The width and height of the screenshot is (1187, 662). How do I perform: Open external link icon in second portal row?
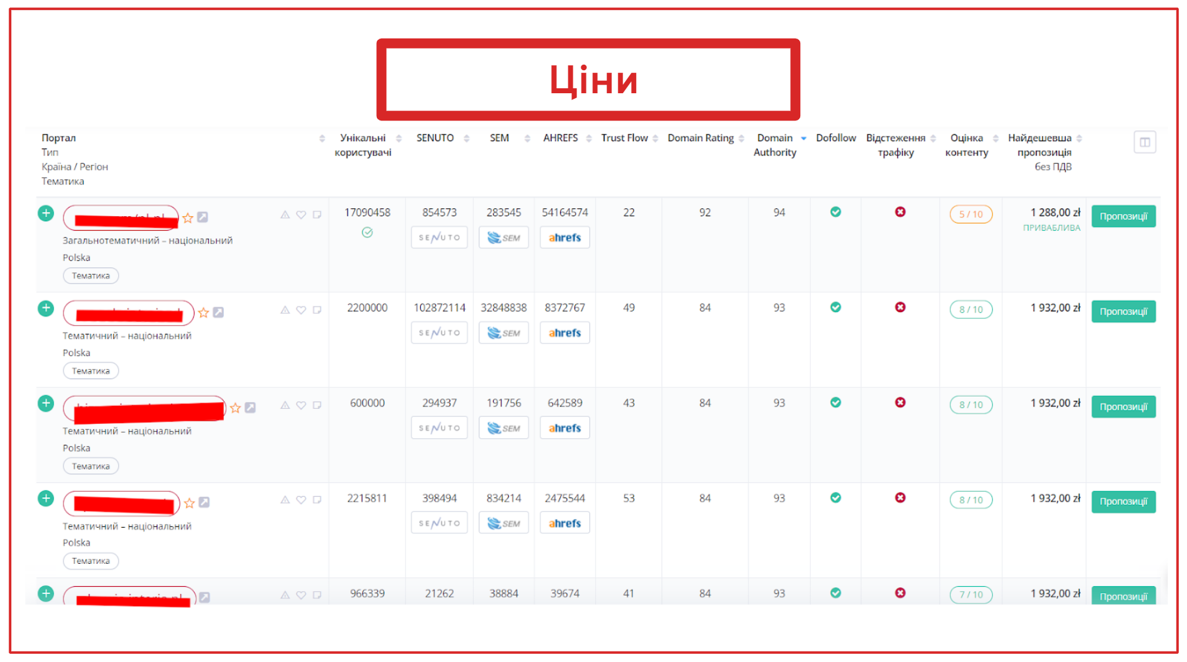click(x=218, y=313)
